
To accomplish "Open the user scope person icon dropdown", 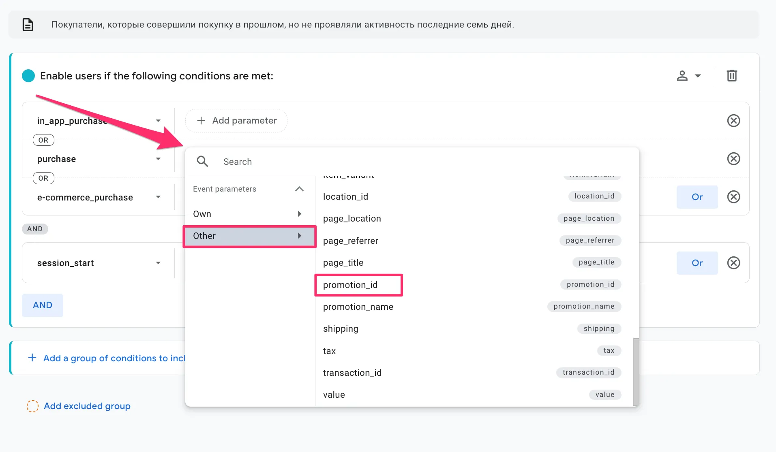I will pos(688,76).
